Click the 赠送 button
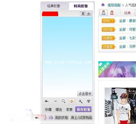This screenshot has height=124, width=136. tap(59, 109)
